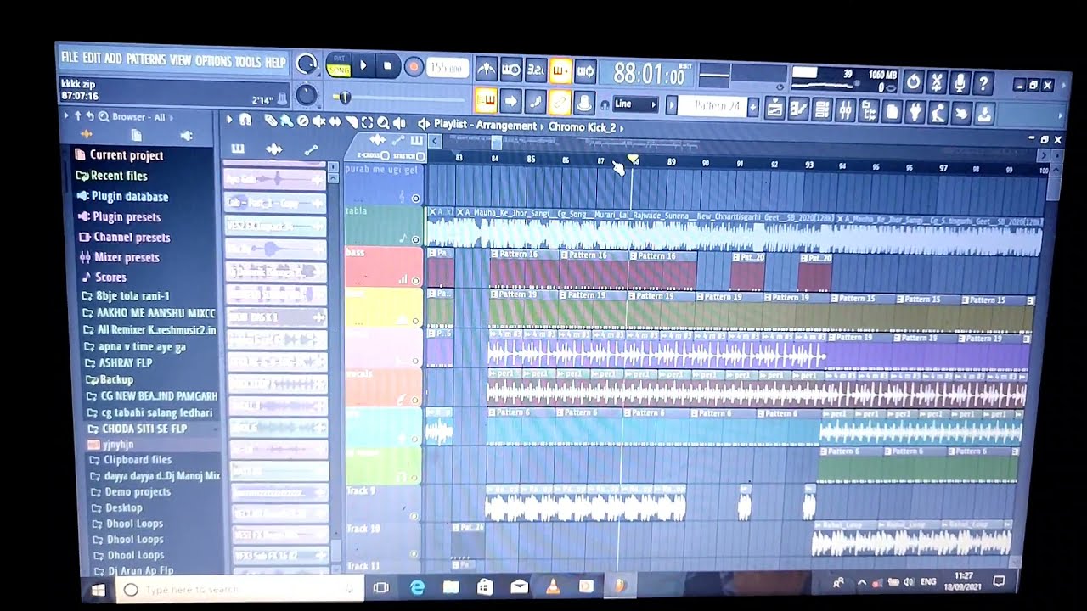Switch the PAT/SONG mode toggle

tap(338, 64)
